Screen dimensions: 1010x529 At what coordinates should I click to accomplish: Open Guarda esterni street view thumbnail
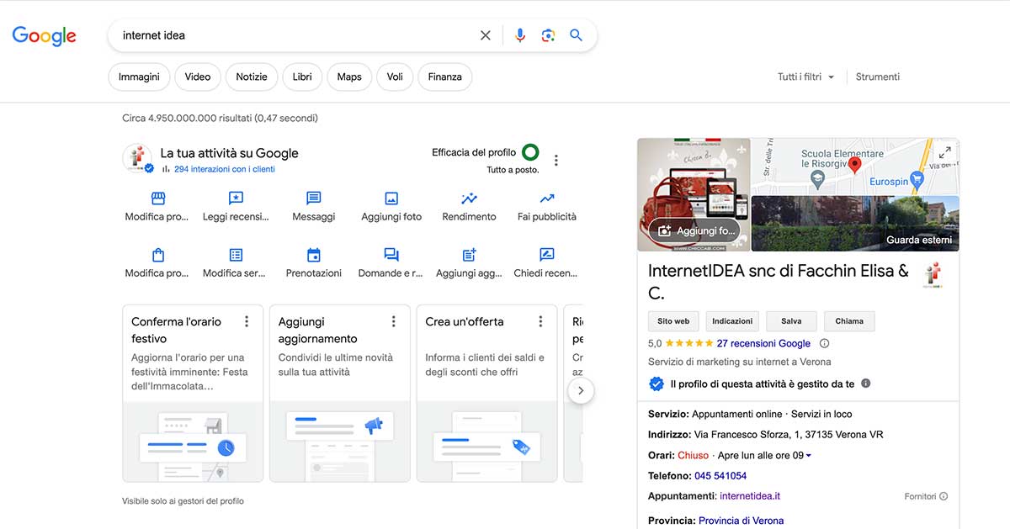point(855,224)
